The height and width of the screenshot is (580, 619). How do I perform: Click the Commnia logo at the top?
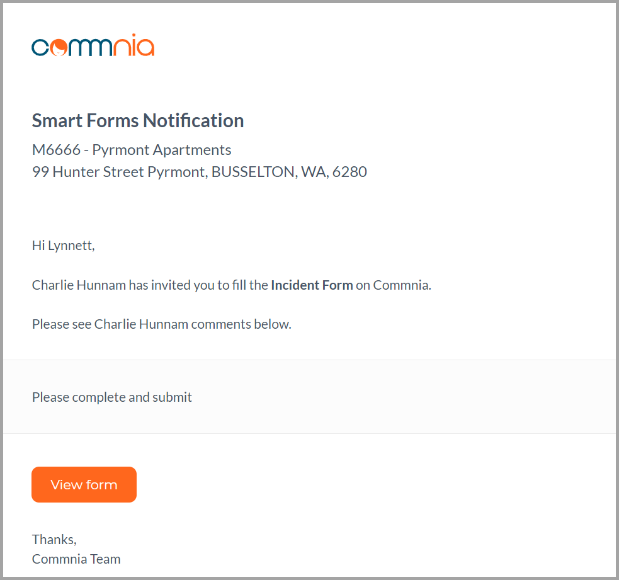click(x=93, y=45)
